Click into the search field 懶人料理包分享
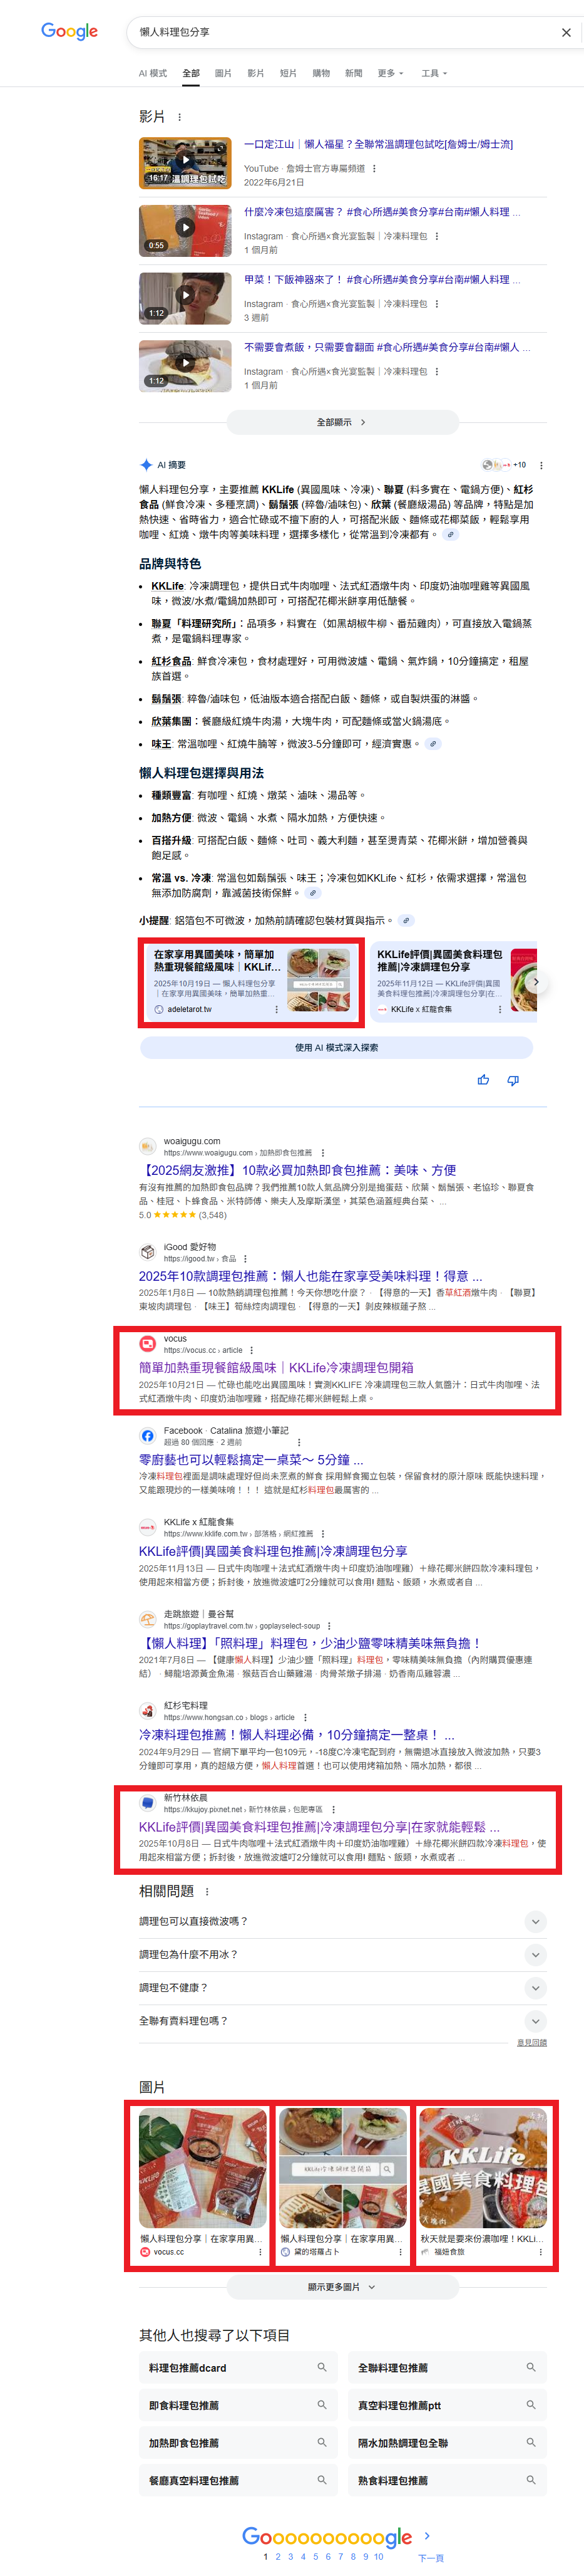The height and width of the screenshot is (2576, 584). 339,32
